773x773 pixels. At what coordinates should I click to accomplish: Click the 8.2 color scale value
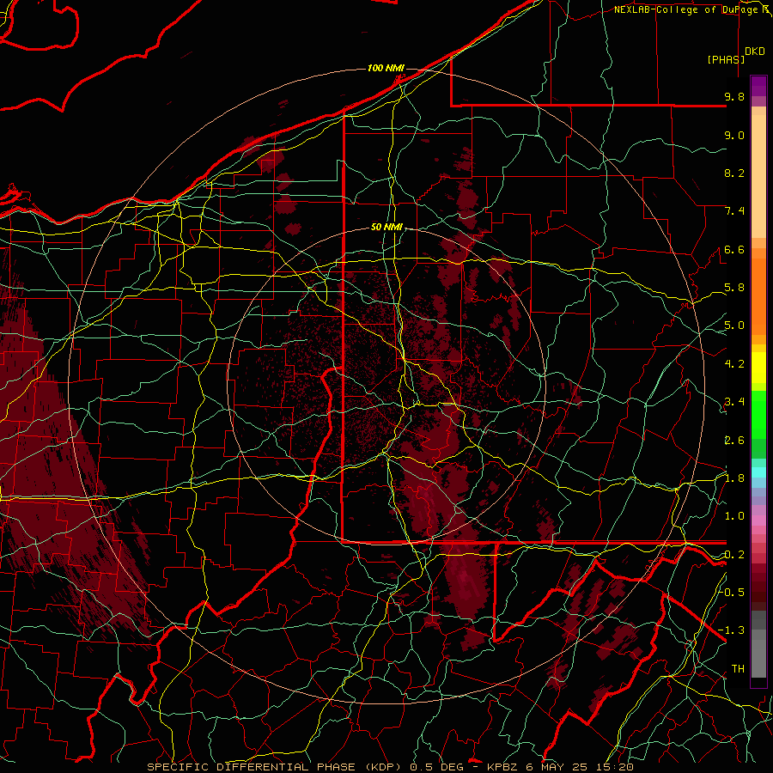click(x=734, y=173)
